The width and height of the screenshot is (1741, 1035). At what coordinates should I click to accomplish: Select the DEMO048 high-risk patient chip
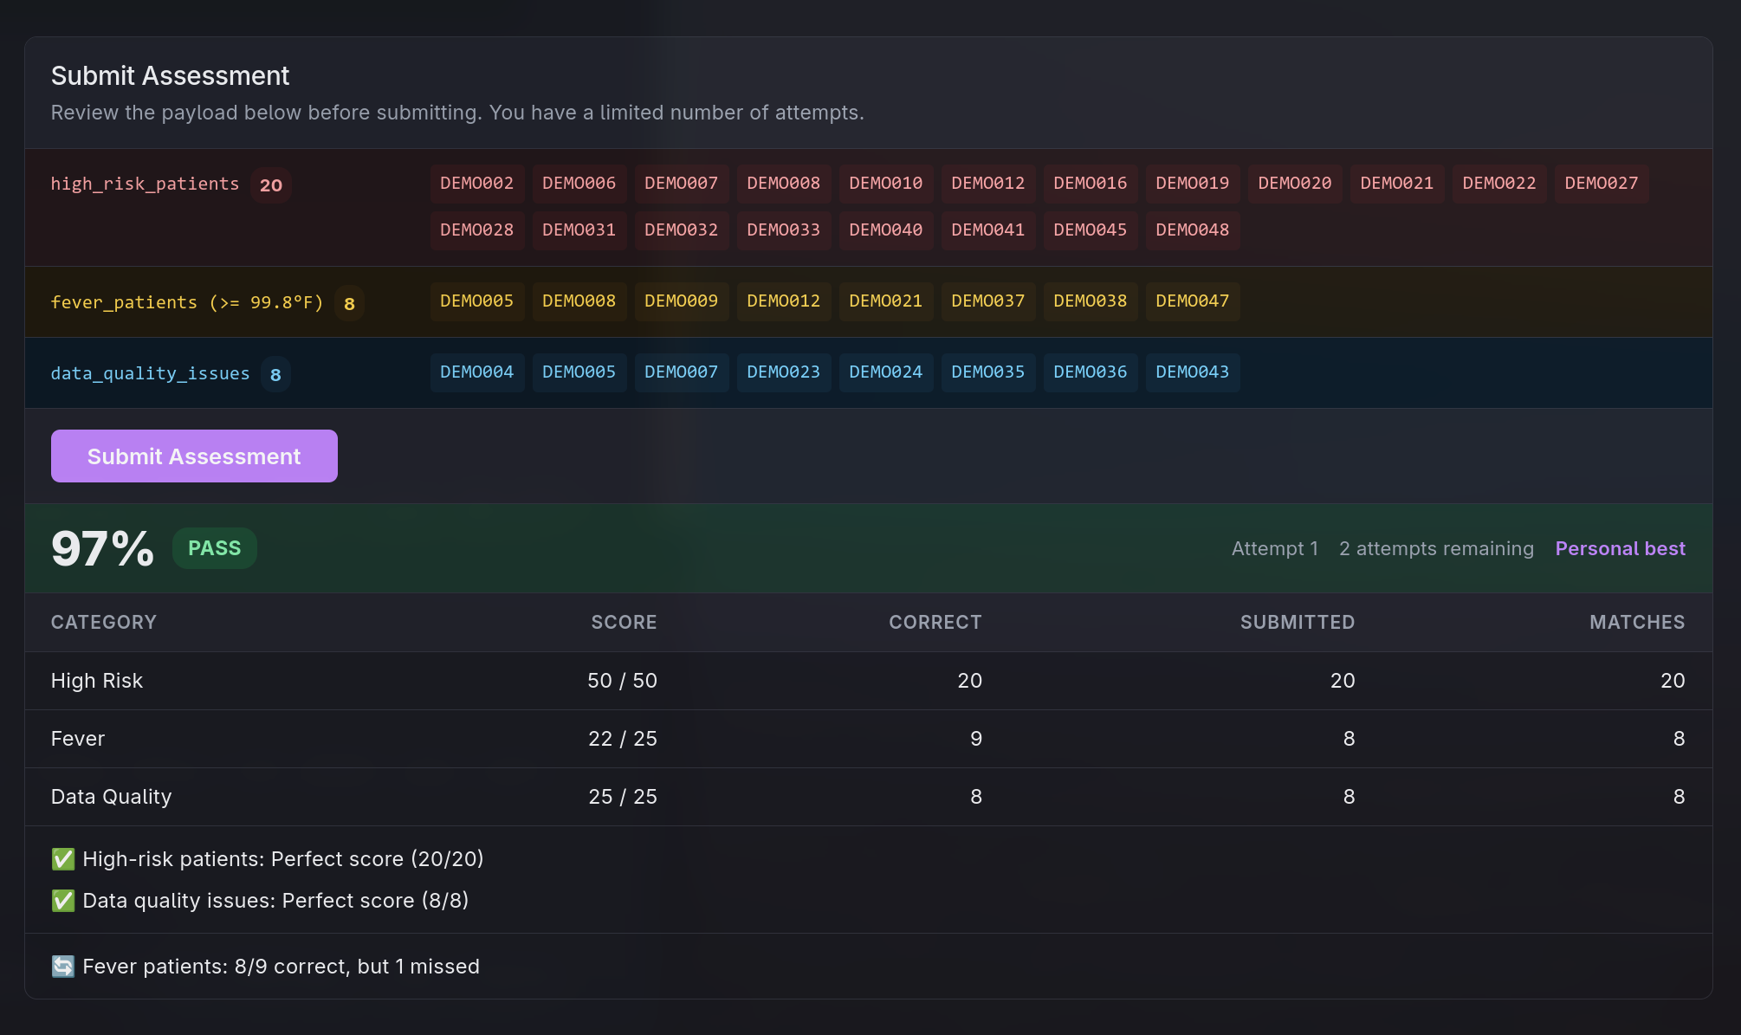click(1192, 230)
